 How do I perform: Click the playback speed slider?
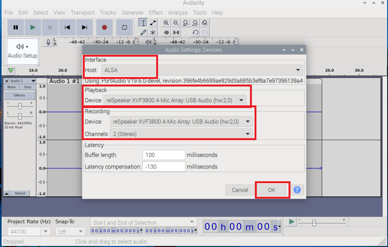[x=322, y=222]
